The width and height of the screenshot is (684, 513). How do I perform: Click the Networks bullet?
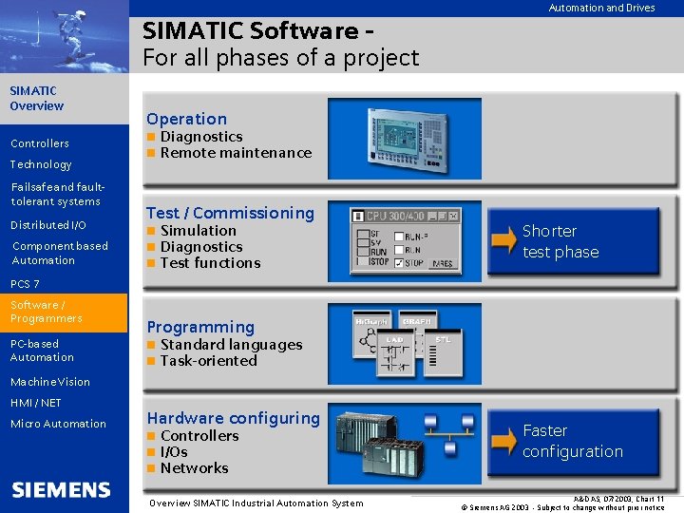click(194, 468)
